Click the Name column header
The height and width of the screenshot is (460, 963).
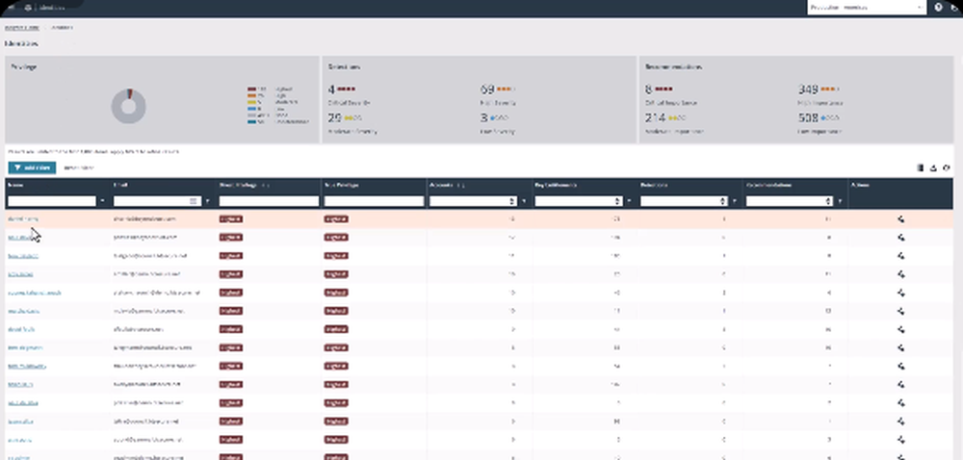point(15,185)
